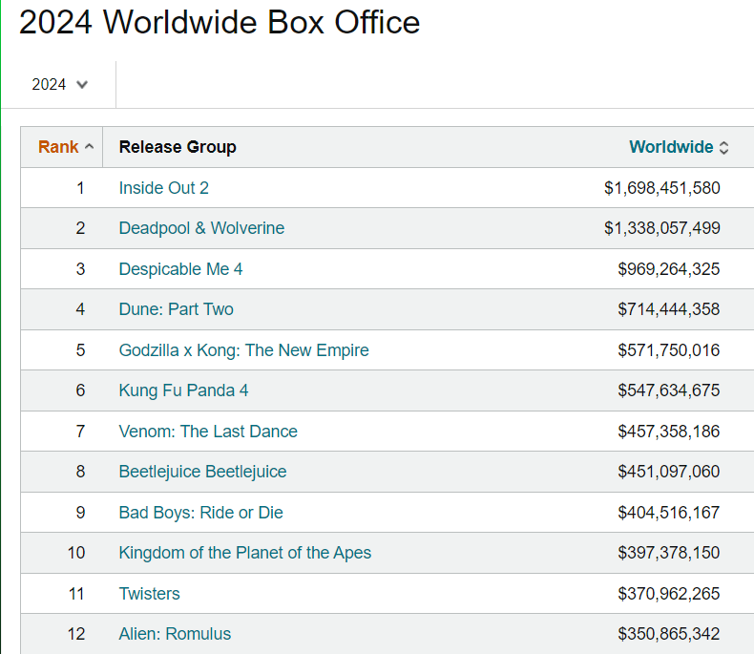Open the Deadpool & Wolverine link
Screen dimensions: 754x654
[x=201, y=228]
